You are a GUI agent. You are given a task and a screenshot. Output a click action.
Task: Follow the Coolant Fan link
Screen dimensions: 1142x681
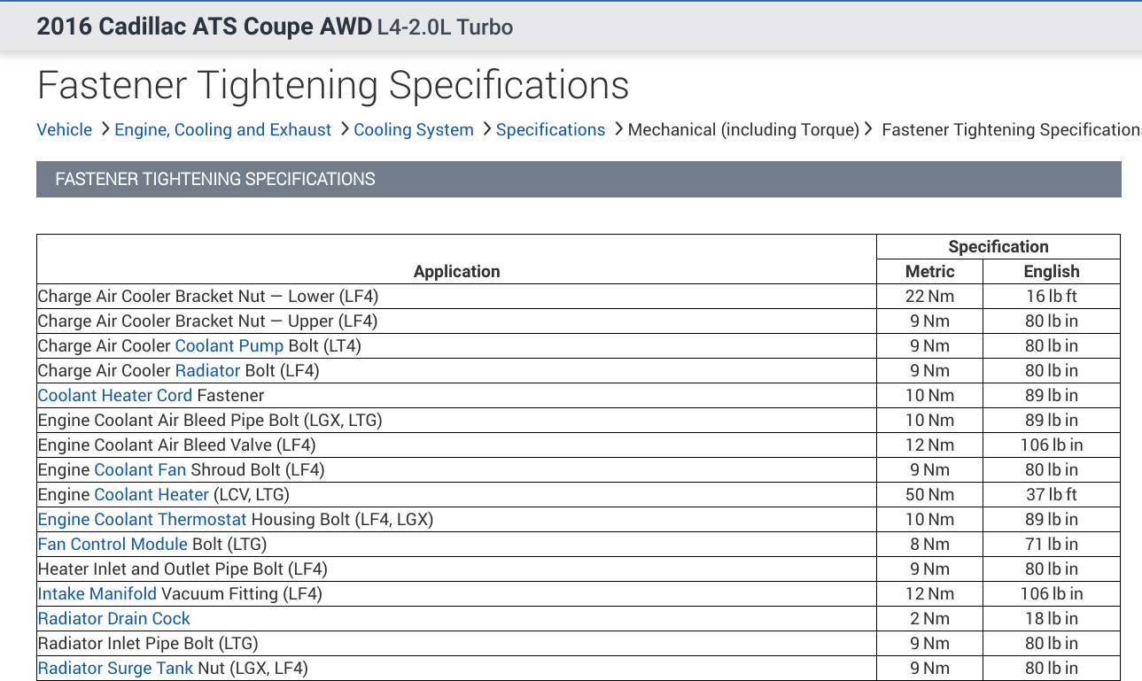coord(140,469)
